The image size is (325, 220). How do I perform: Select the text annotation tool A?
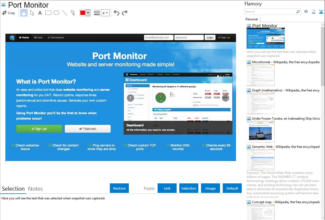pos(40,13)
